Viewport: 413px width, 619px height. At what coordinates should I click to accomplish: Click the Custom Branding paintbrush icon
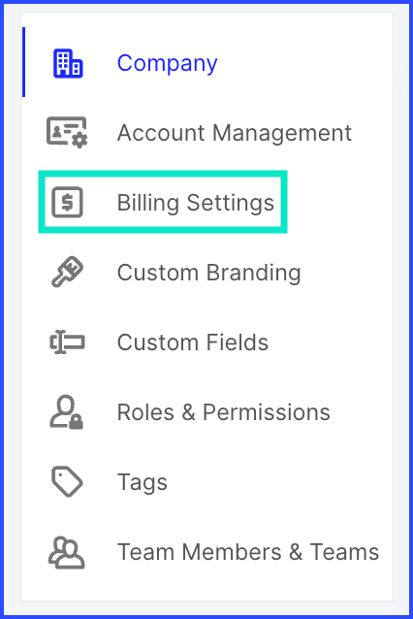(x=68, y=272)
